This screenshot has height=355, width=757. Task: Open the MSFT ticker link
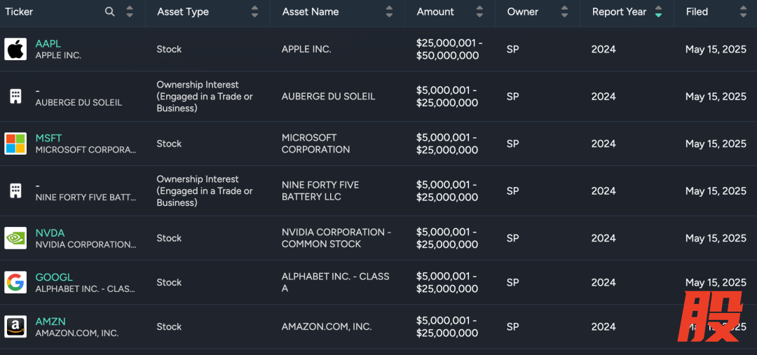click(x=49, y=138)
